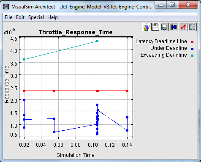201x162 pixels.
Task: Click the fill plot expand-arrows icon
Action: point(193,27)
